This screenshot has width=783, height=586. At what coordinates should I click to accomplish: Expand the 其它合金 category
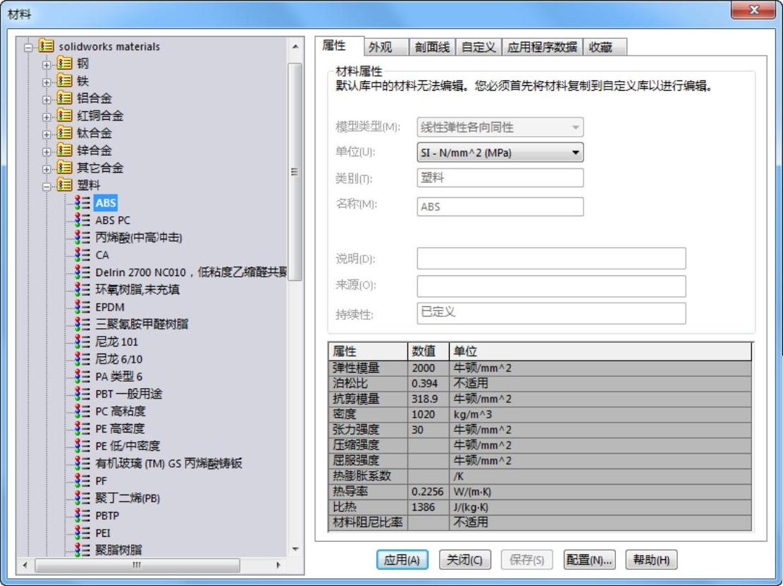pos(47,169)
